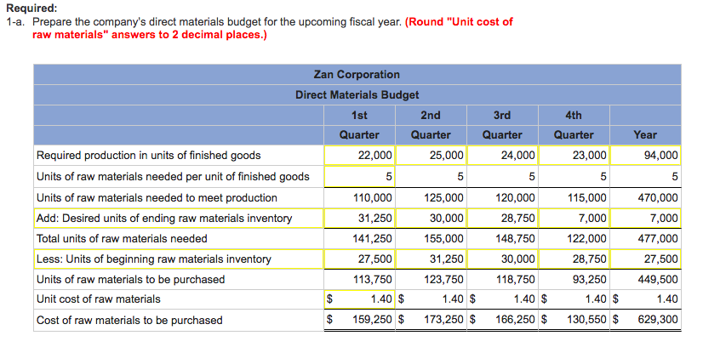Click 1st Quarter beginning inventory cell 27,500
703x347 pixels.
[359, 259]
